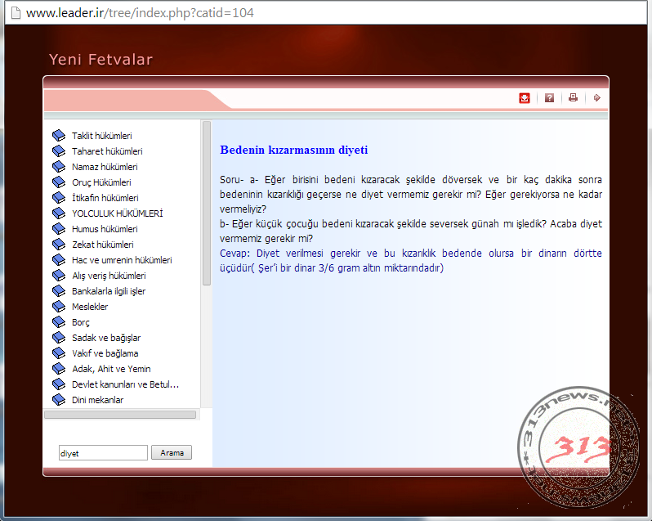Click the page icon in the address bar
This screenshot has height=521, width=652.
pyautogui.click(x=16, y=13)
